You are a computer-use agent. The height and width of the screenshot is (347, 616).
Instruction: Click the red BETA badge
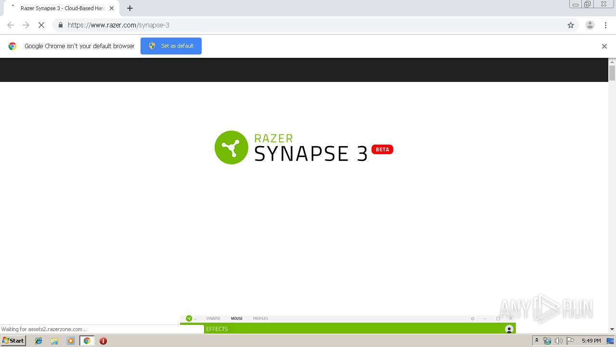[x=383, y=149]
